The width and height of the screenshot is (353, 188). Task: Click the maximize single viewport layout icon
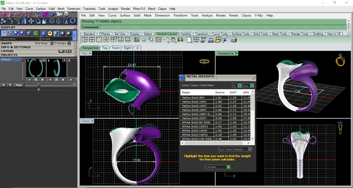99,40
